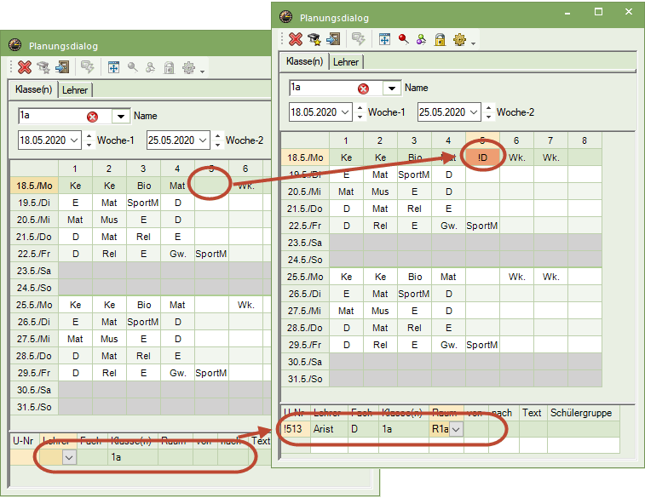Select the Bio cell on 25.5./Mo in front window
Screen dimensions: 645x498
415,277
